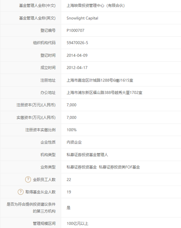The height and width of the screenshot is (228, 181).
Task: Click the 是否为符合提供投资建议条件 label
Action: coord(31,208)
